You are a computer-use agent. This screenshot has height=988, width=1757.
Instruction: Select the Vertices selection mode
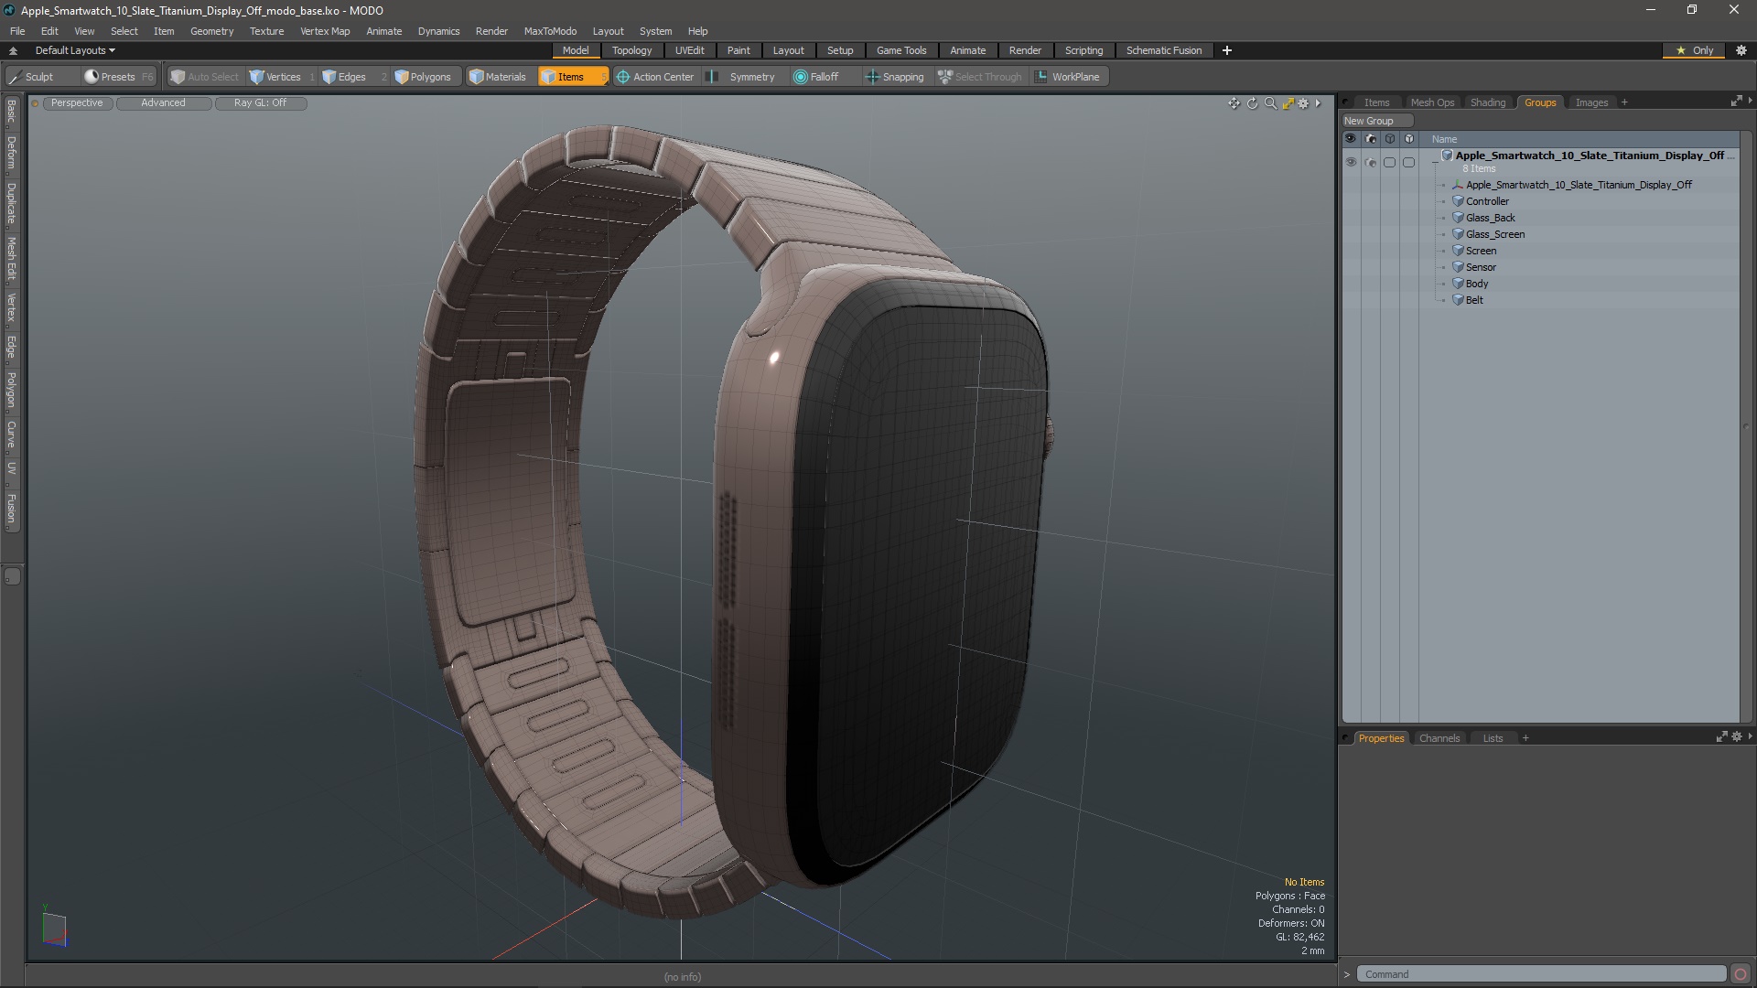[x=275, y=77]
